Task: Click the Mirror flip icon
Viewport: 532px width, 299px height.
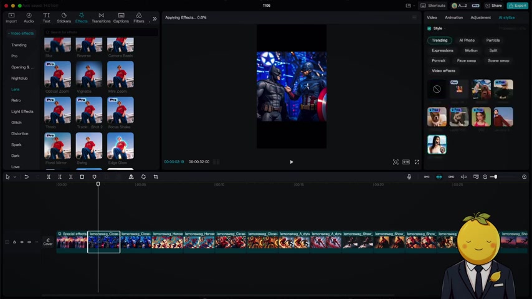Action: click(131, 177)
